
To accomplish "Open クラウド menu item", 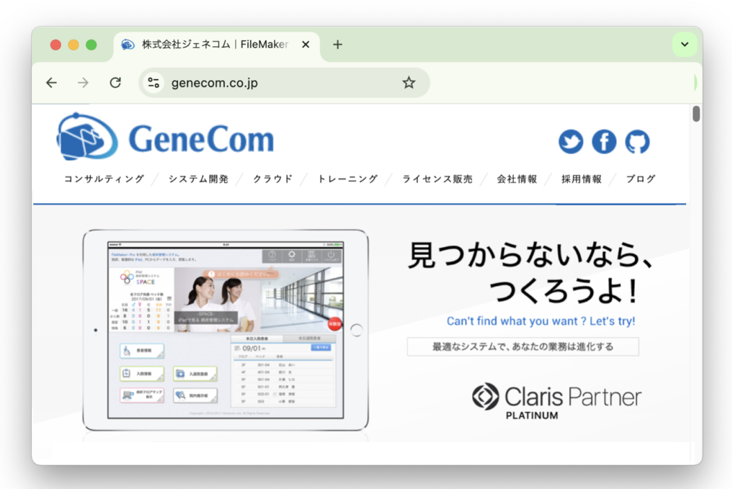I will (x=273, y=179).
